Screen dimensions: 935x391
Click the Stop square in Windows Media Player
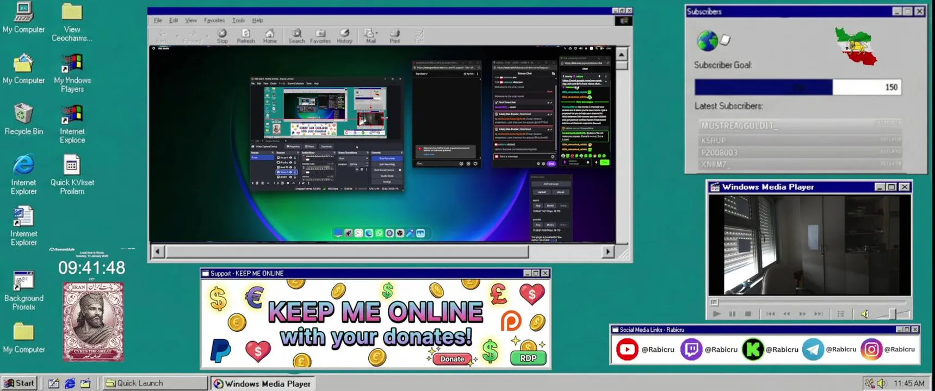coord(748,314)
